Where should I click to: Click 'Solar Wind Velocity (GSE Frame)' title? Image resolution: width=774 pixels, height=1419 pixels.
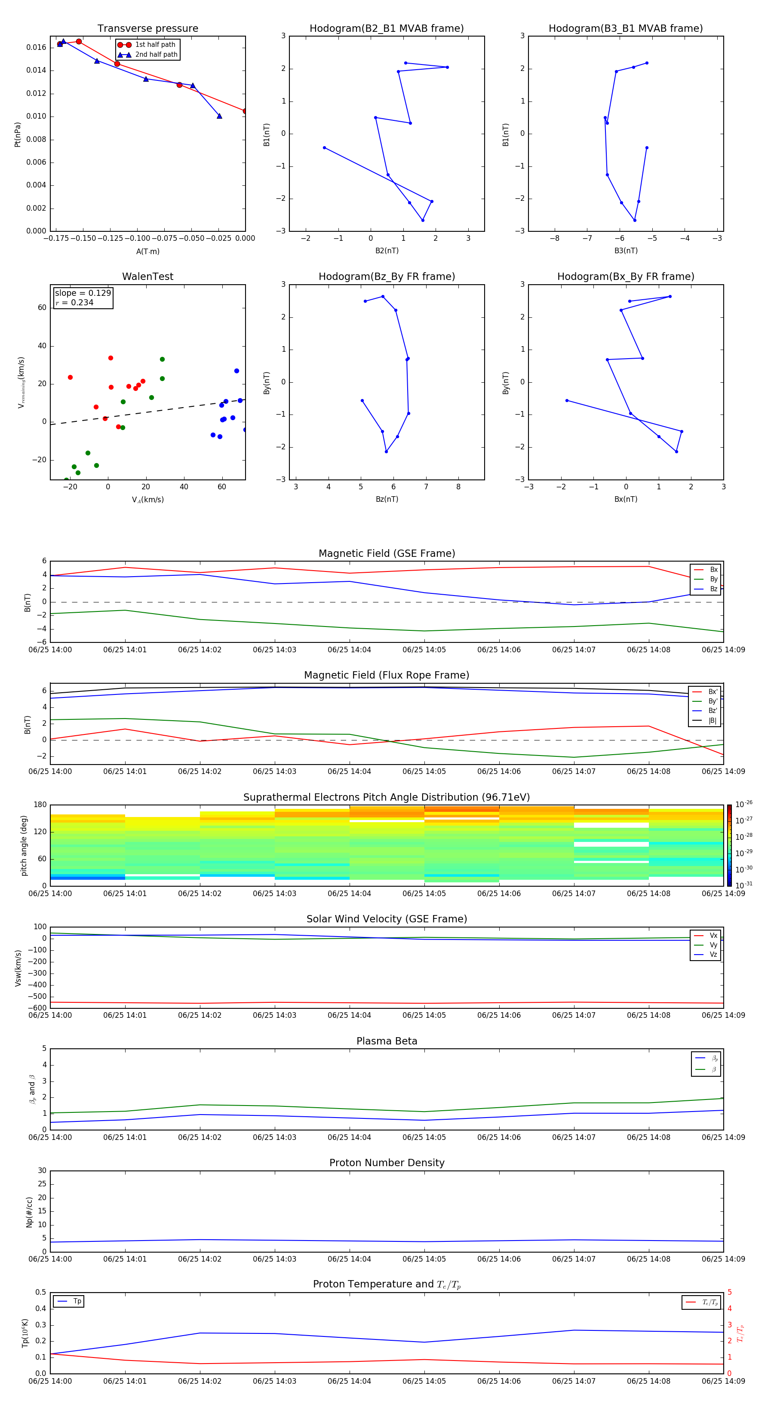click(387, 919)
